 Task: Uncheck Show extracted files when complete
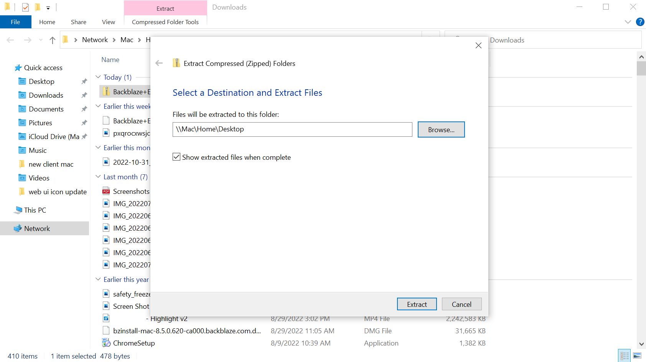176,157
